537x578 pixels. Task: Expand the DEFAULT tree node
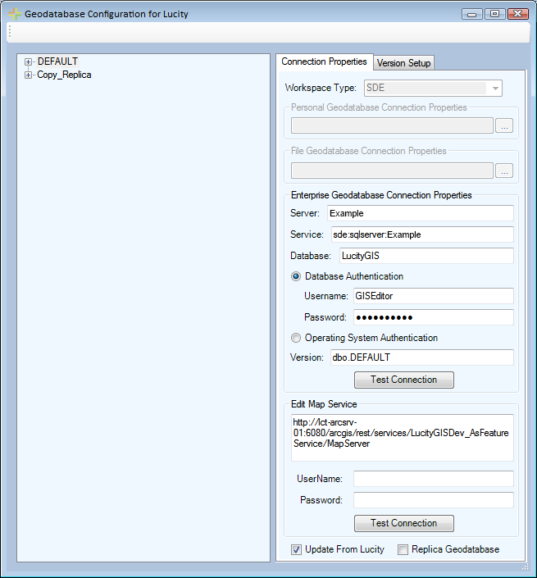(x=28, y=62)
